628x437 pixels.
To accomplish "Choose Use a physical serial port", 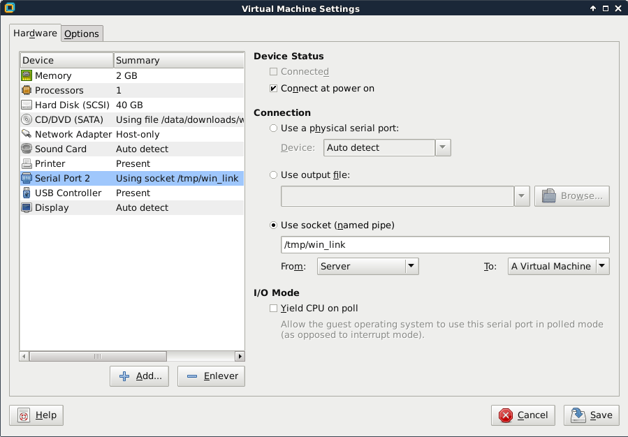I will [x=274, y=128].
